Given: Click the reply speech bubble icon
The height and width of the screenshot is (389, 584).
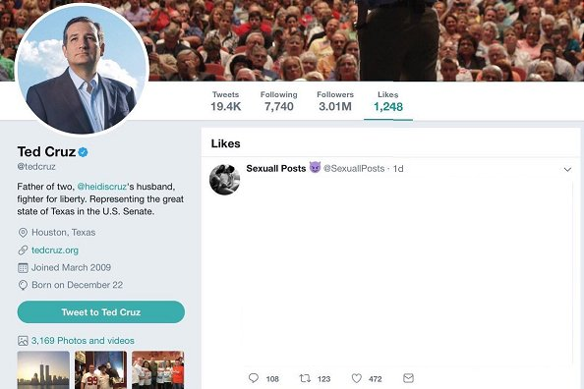Looking at the screenshot, I should coord(254,378).
